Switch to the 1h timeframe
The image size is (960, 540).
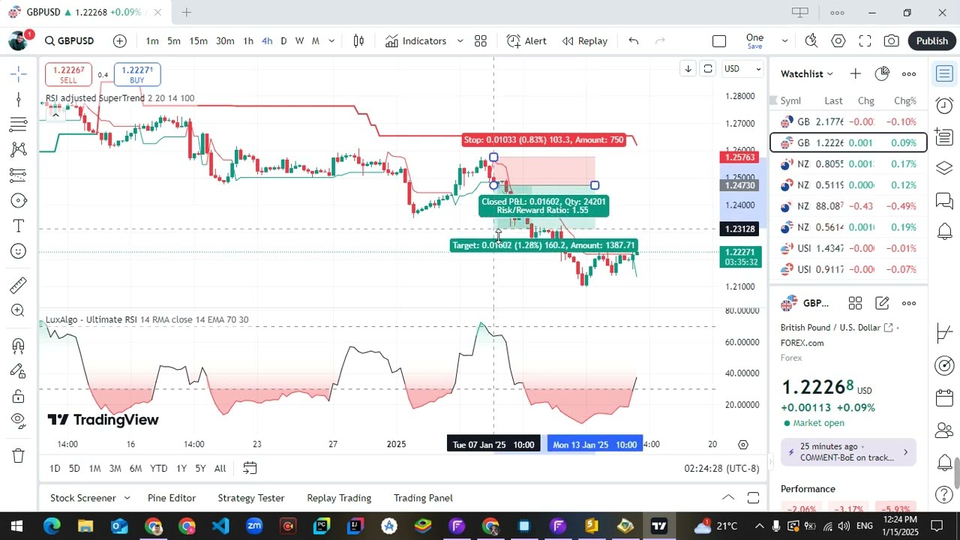[x=248, y=41]
